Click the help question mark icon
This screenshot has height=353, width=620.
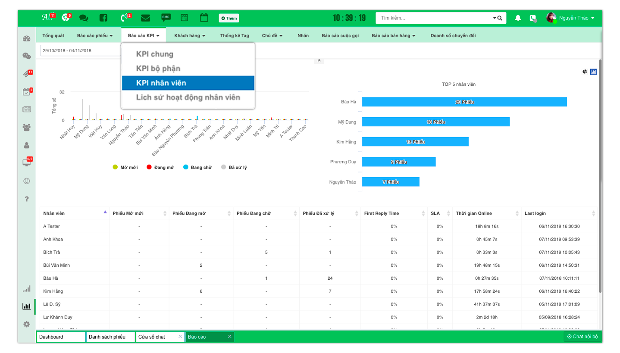[27, 199]
